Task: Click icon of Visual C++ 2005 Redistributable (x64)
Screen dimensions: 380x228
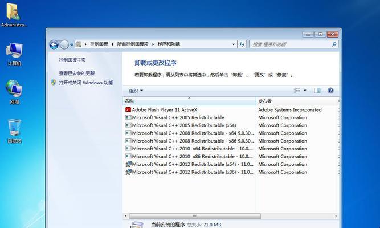Action: [x=128, y=125]
